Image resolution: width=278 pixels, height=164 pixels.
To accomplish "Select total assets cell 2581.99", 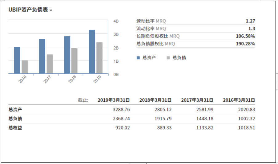I will (205, 110).
